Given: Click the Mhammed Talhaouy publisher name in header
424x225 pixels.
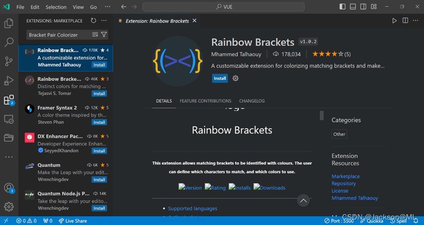Looking at the screenshot, I should pyautogui.click(x=236, y=54).
